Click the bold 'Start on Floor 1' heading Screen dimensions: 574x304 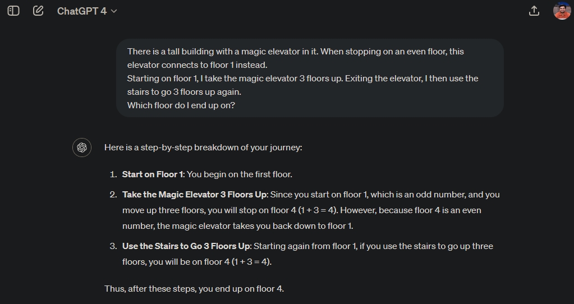[x=153, y=174]
